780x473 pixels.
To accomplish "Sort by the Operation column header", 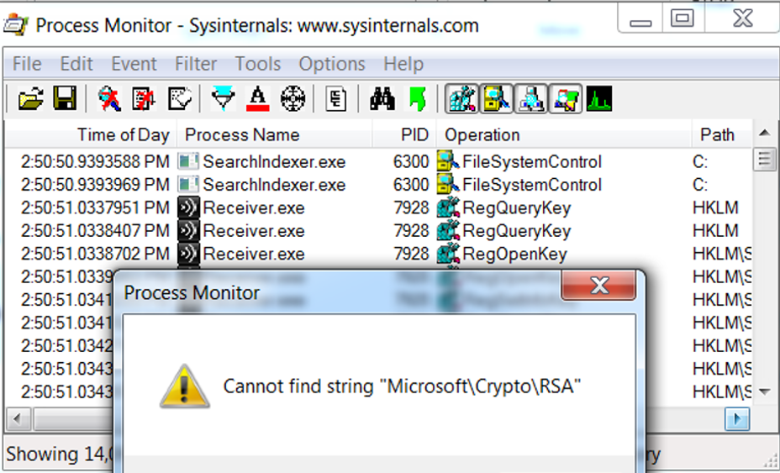I will click(564, 134).
